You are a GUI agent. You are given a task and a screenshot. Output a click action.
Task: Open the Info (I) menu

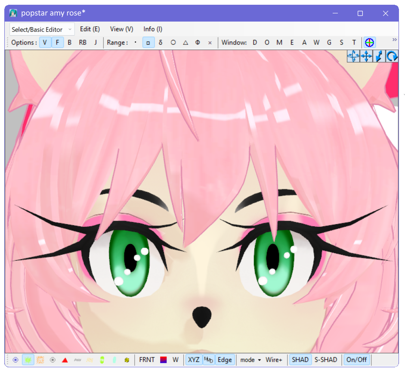point(153,29)
